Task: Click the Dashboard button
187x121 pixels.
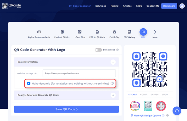Action: (x=169, y=6)
